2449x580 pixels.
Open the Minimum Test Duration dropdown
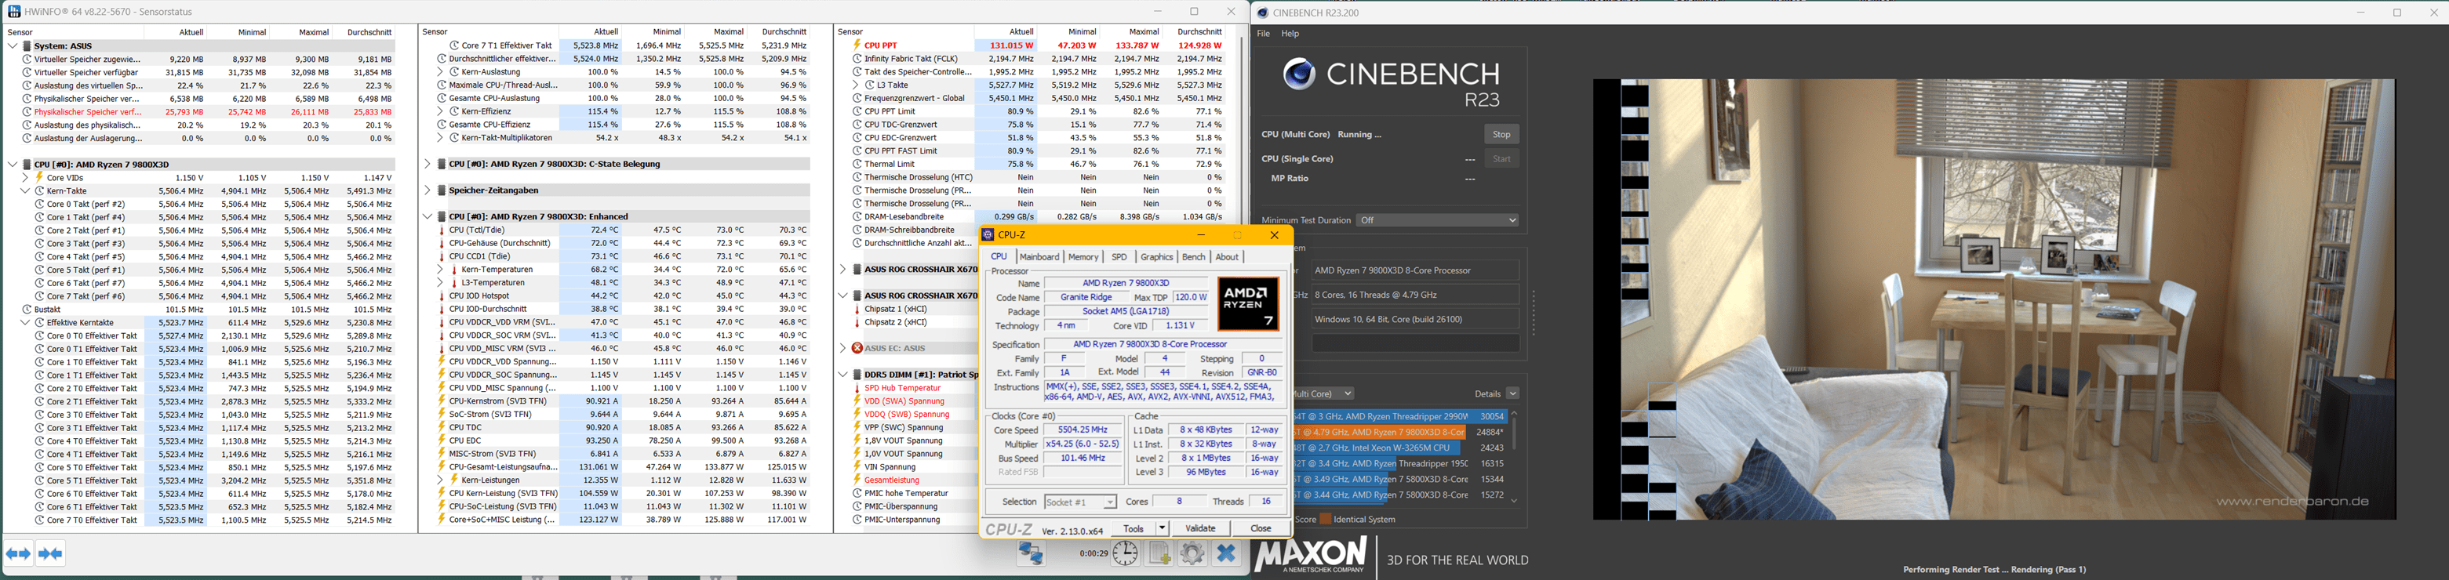click(x=1437, y=220)
